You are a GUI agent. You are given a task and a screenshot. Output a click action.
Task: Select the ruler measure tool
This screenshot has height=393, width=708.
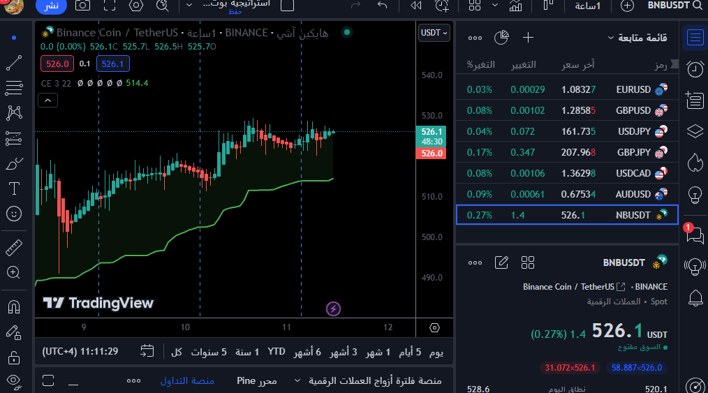(x=14, y=248)
